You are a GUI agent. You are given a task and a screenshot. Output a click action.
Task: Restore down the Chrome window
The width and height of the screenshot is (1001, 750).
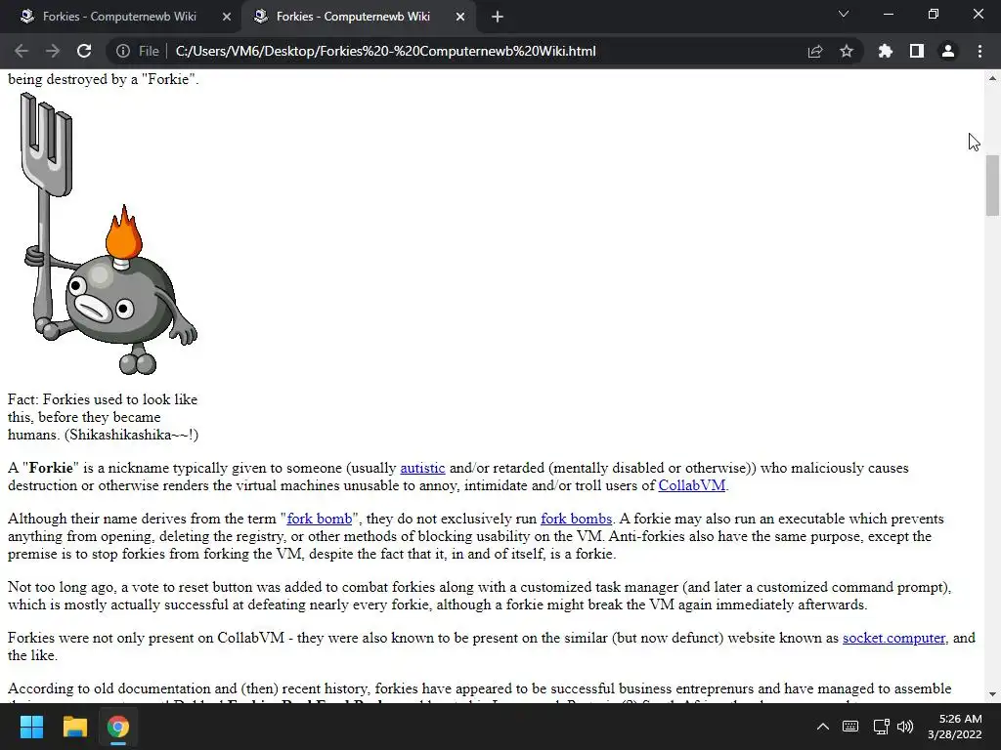pos(934,14)
